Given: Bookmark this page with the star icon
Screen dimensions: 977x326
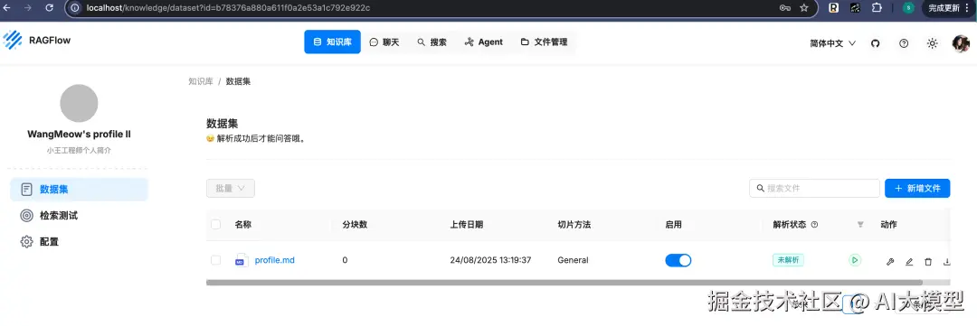Looking at the screenshot, I should 804,8.
